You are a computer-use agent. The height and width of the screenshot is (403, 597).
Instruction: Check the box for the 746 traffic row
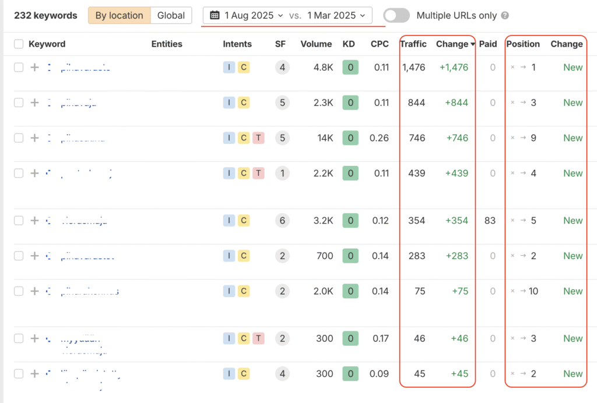(x=19, y=138)
